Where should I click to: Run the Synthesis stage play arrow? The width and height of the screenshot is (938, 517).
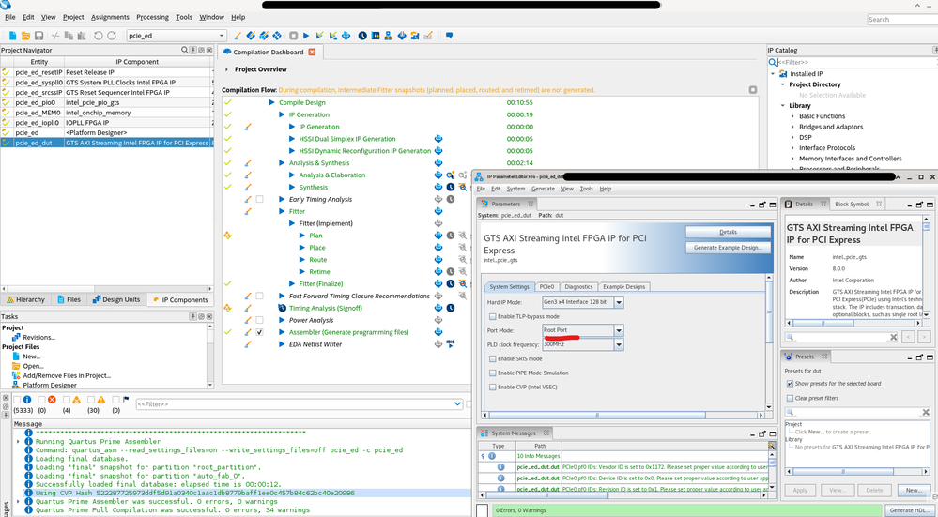point(291,188)
